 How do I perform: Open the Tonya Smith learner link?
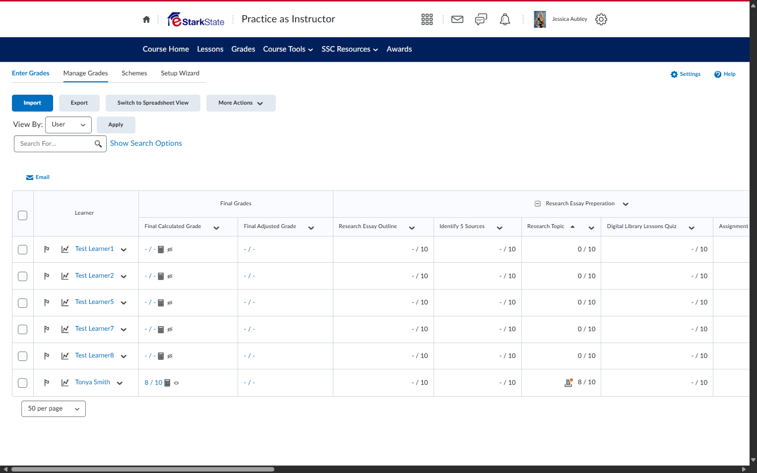tap(93, 382)
